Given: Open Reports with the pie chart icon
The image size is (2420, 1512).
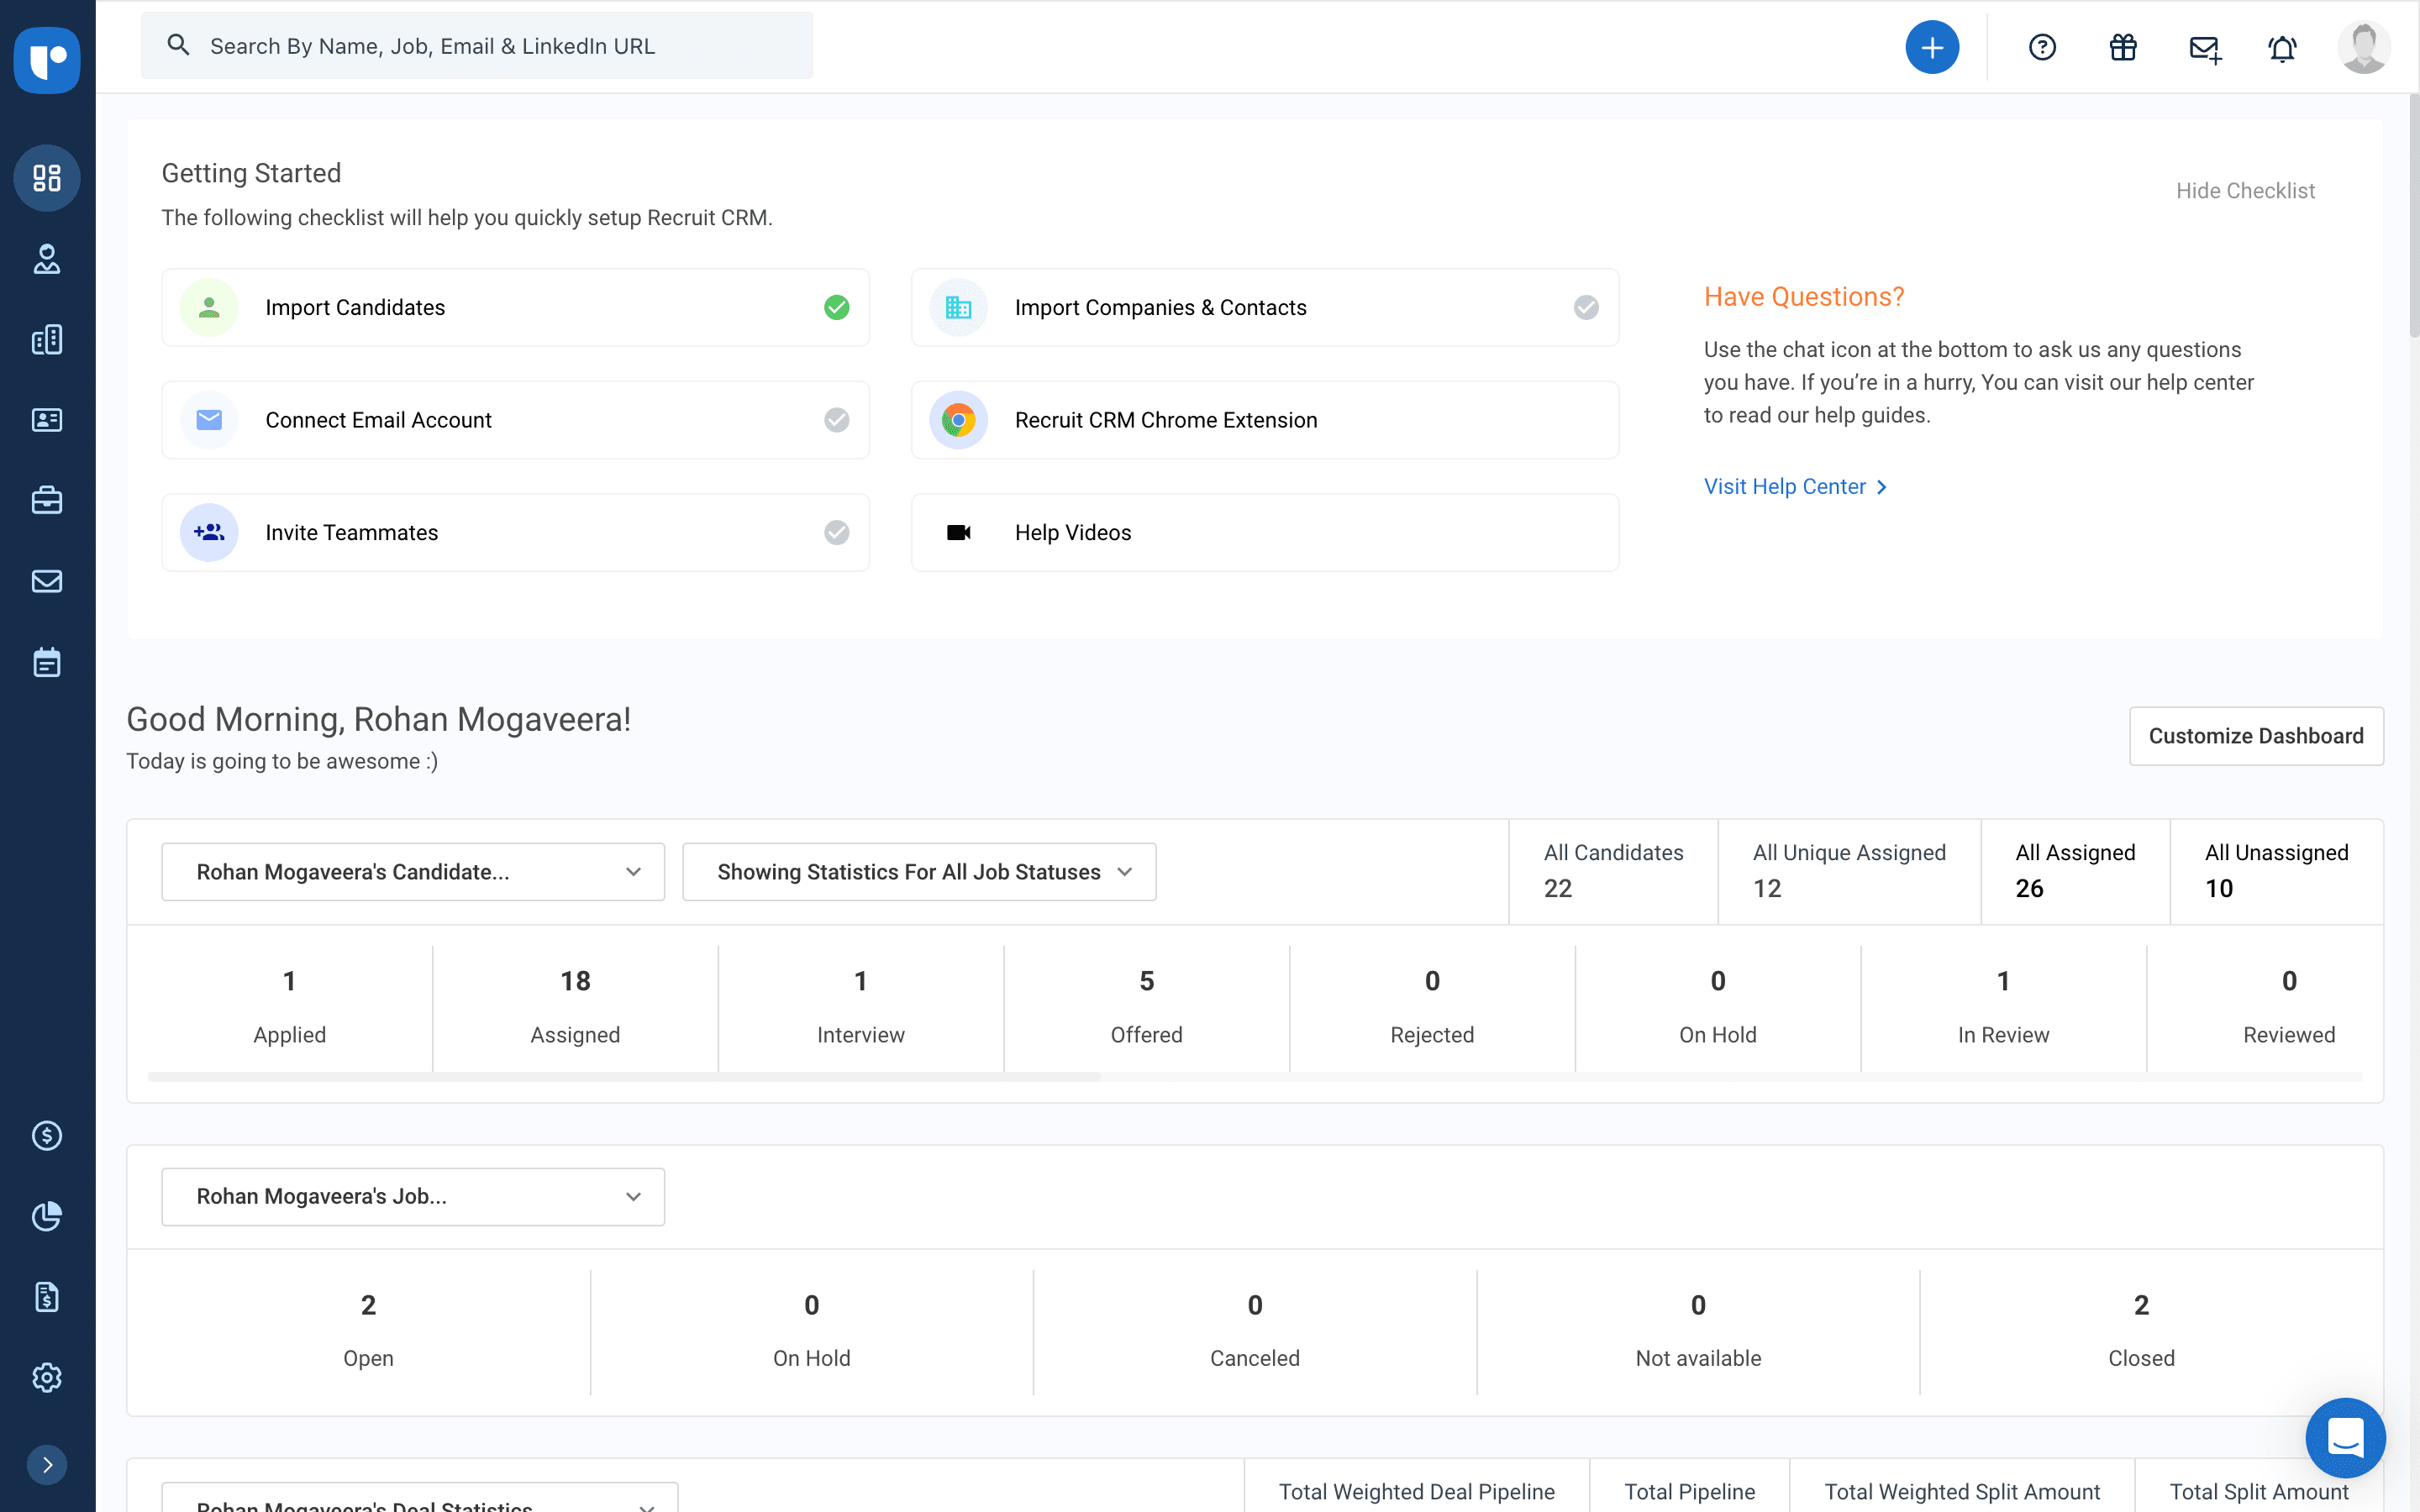Looking at the screenshot, I should click(x=47, y=1216).
